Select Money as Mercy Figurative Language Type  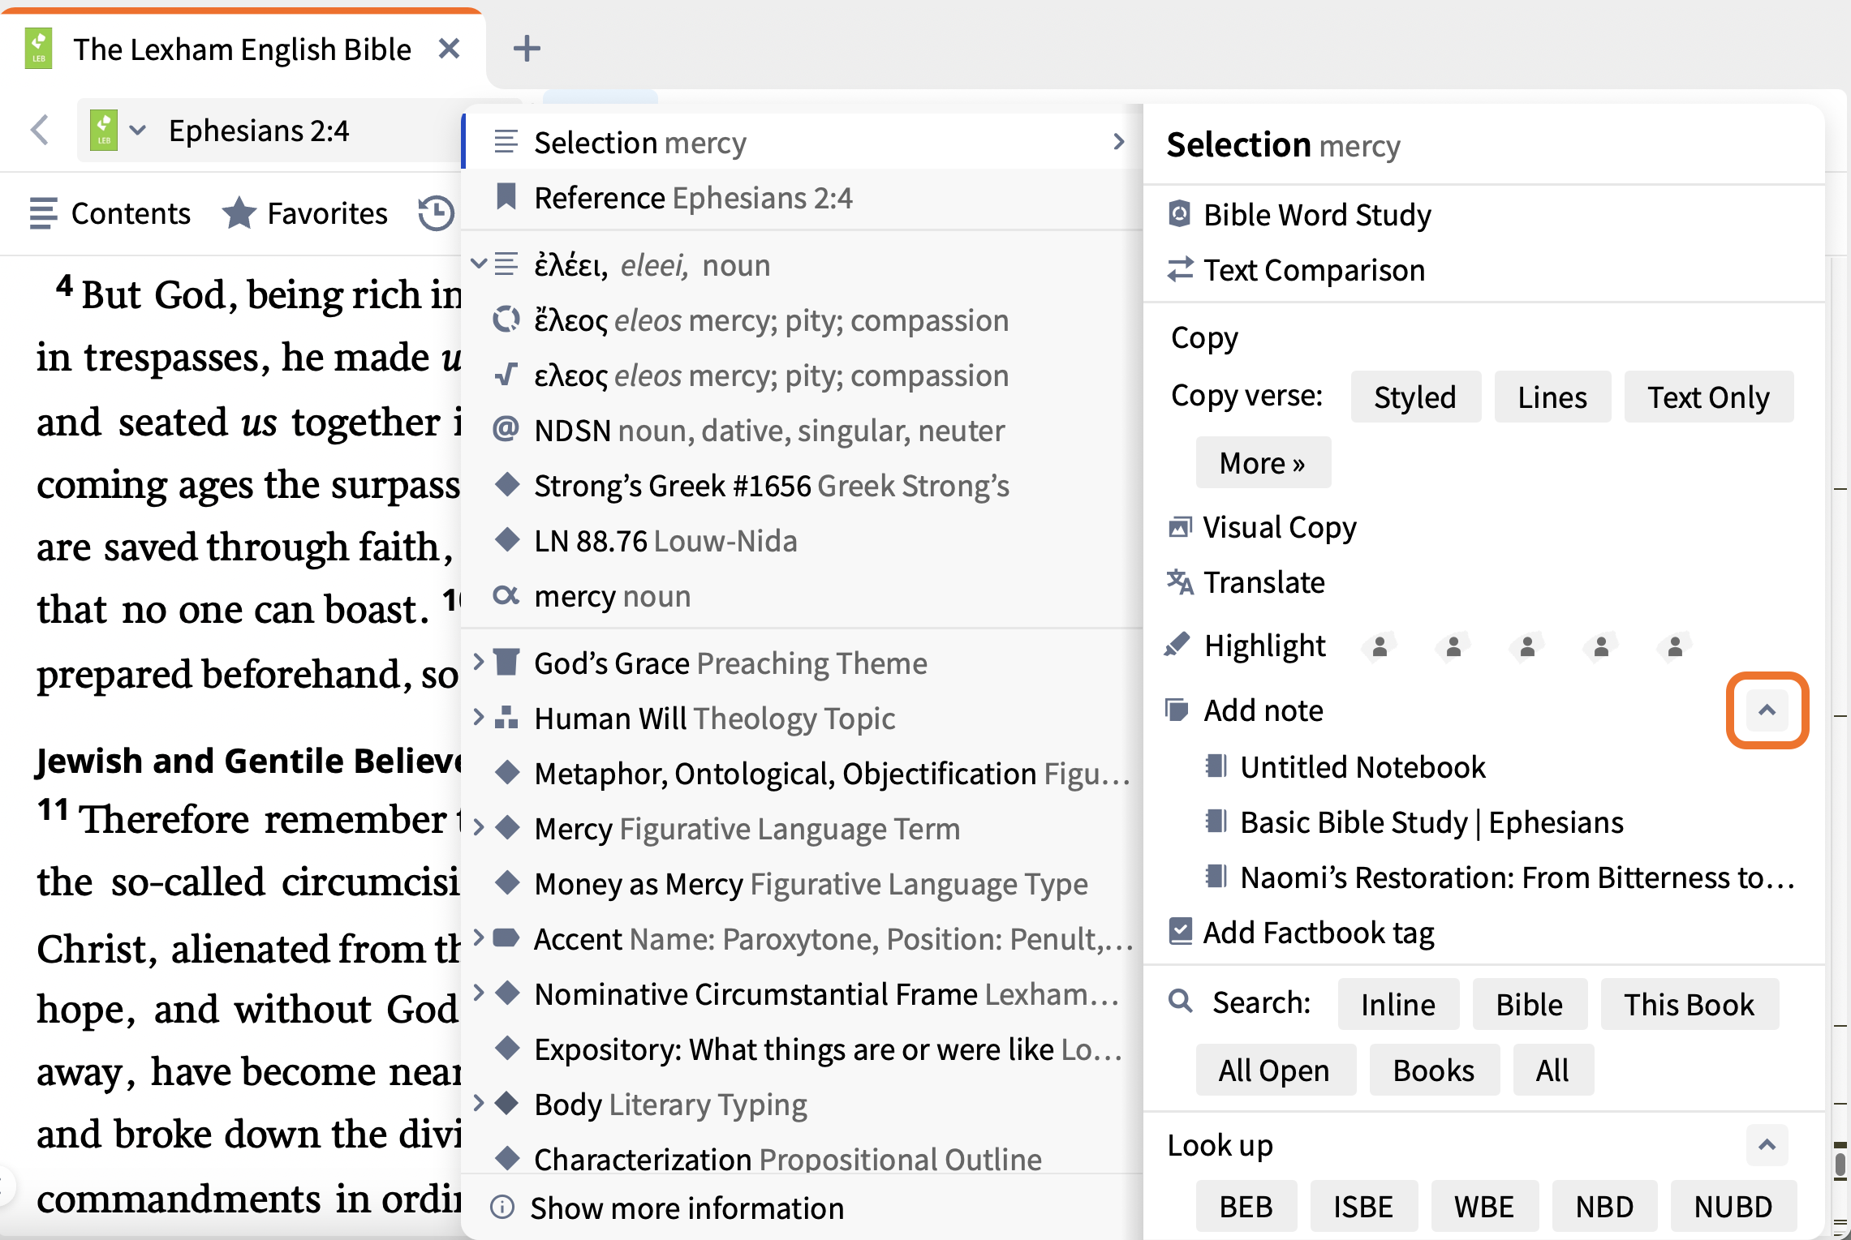802,884
